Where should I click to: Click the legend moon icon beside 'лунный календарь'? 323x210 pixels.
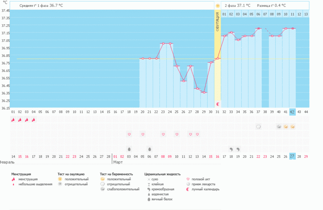pos(188,189)
